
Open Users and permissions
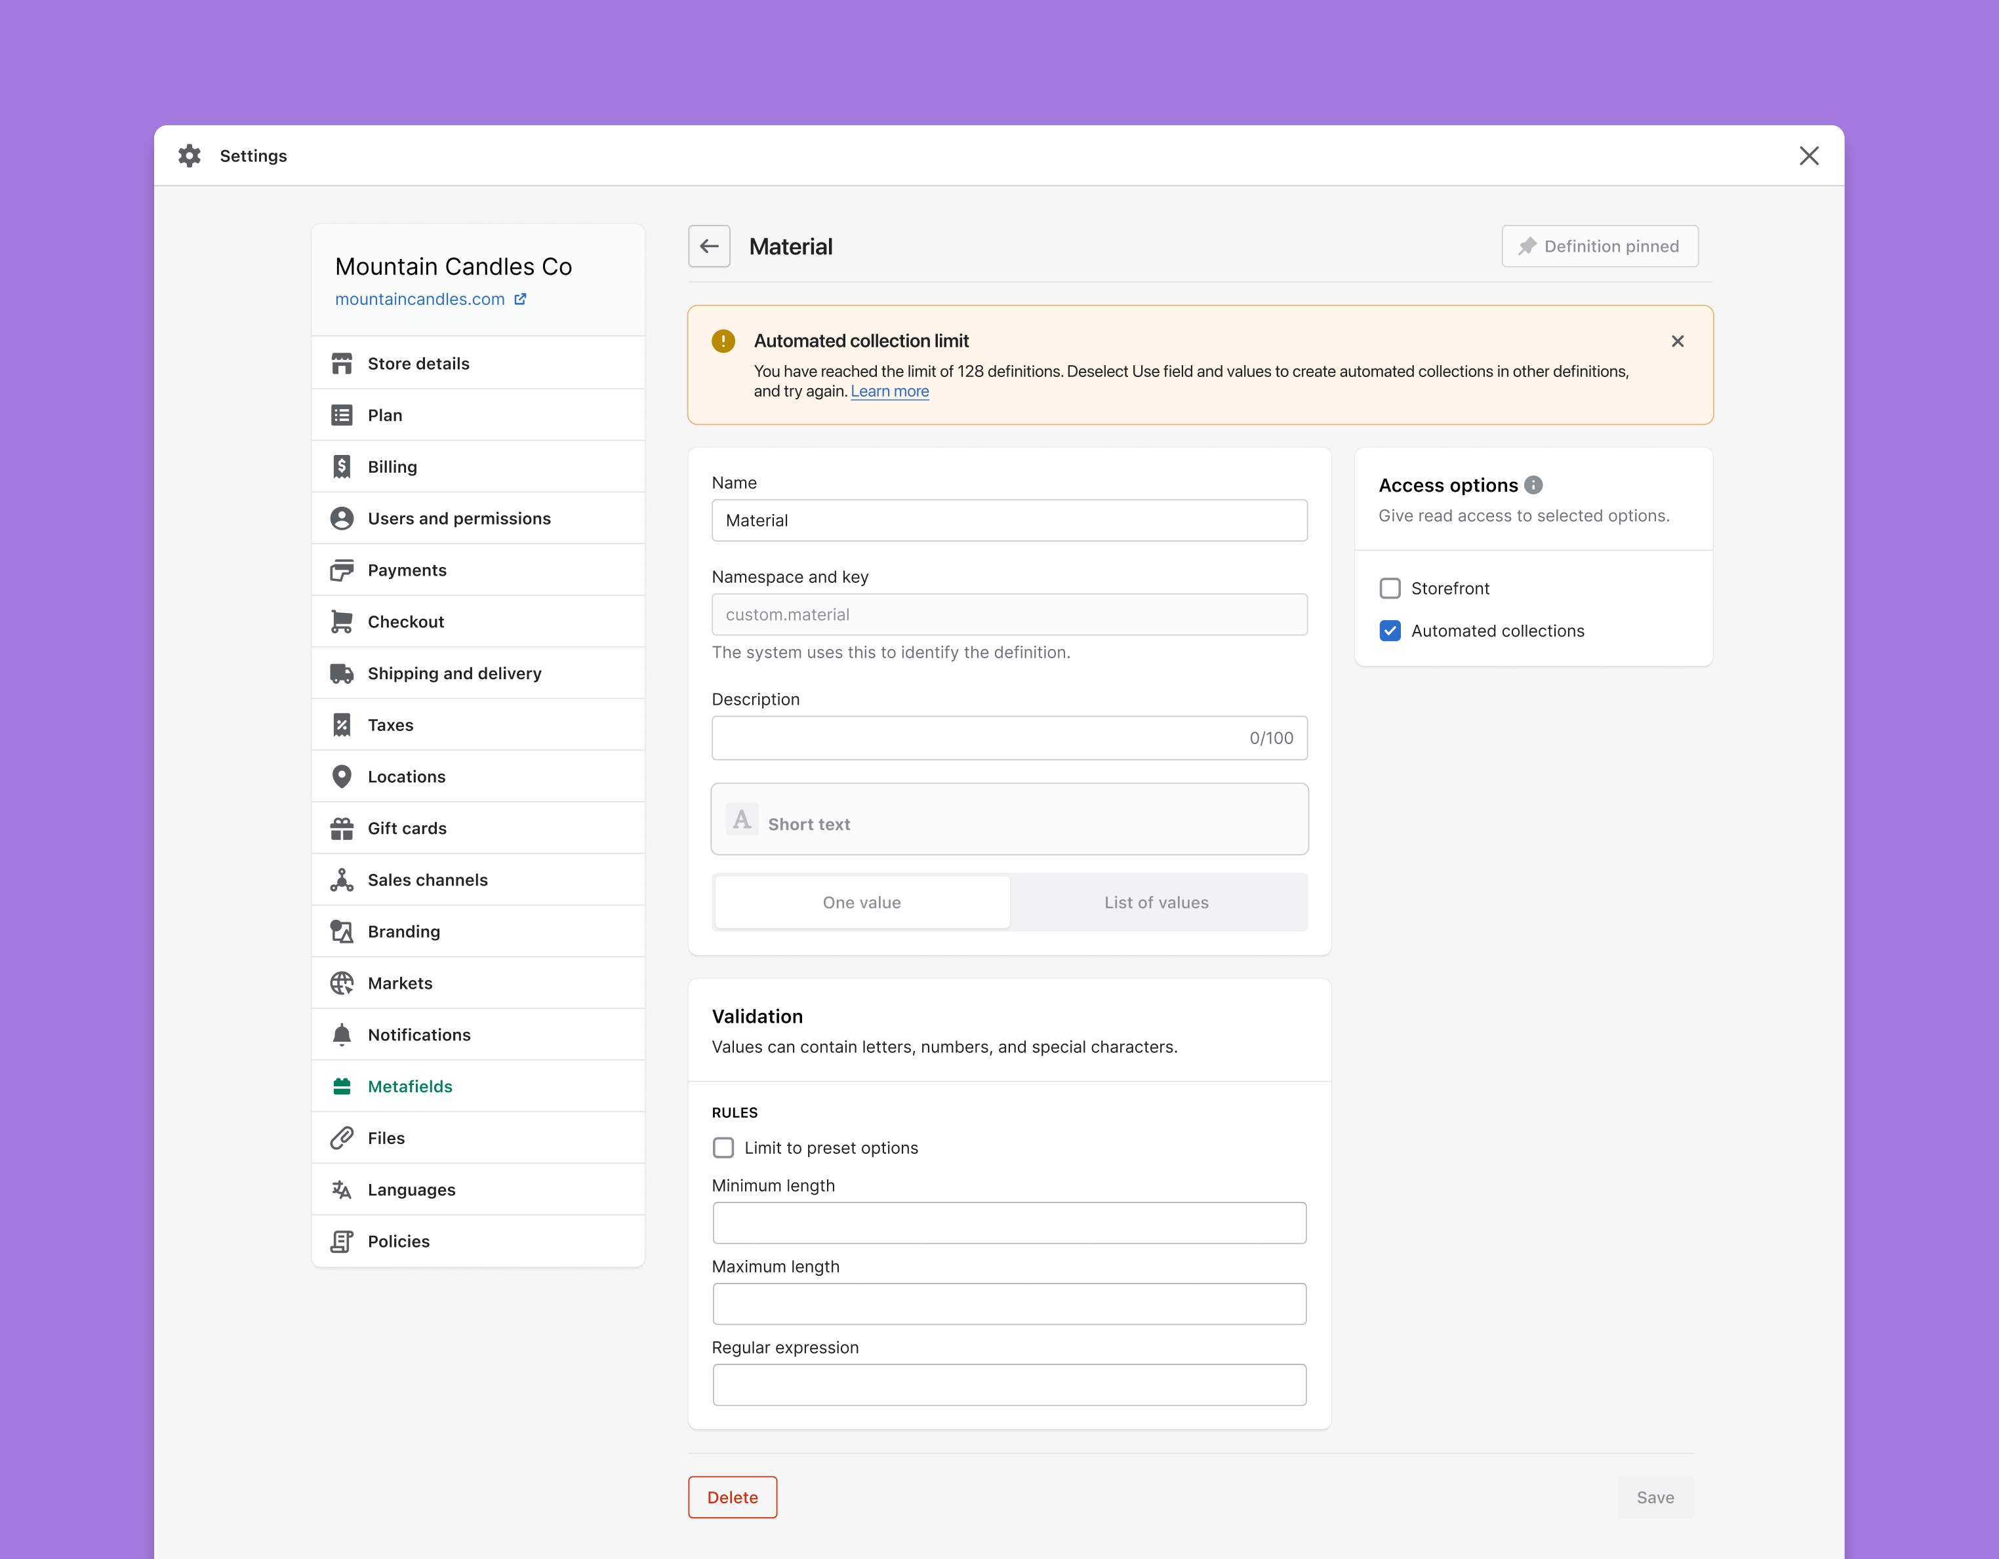coord(478,519)
